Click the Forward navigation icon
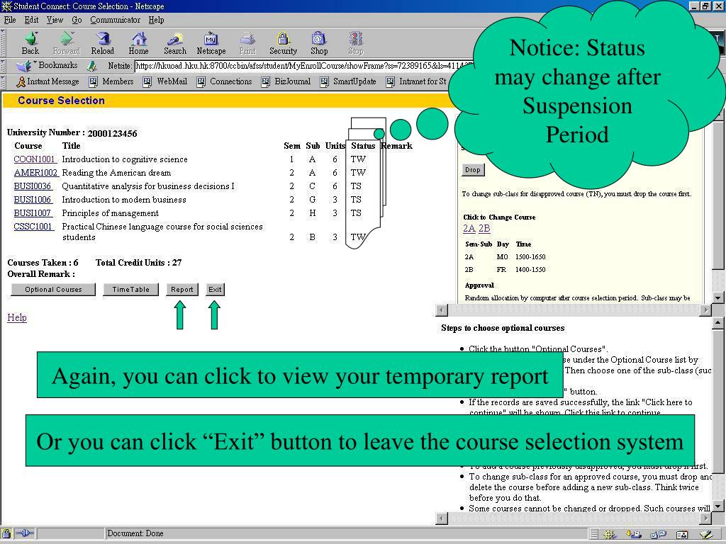Image resolution: width=726 pixels, height=544 pixels. [x=67, y=43]
